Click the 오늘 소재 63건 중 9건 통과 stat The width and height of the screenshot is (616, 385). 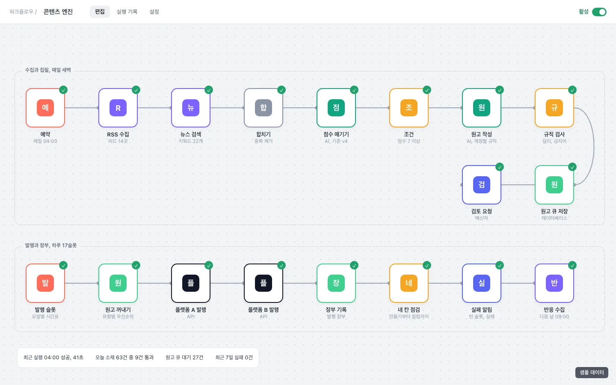(124, 358)
